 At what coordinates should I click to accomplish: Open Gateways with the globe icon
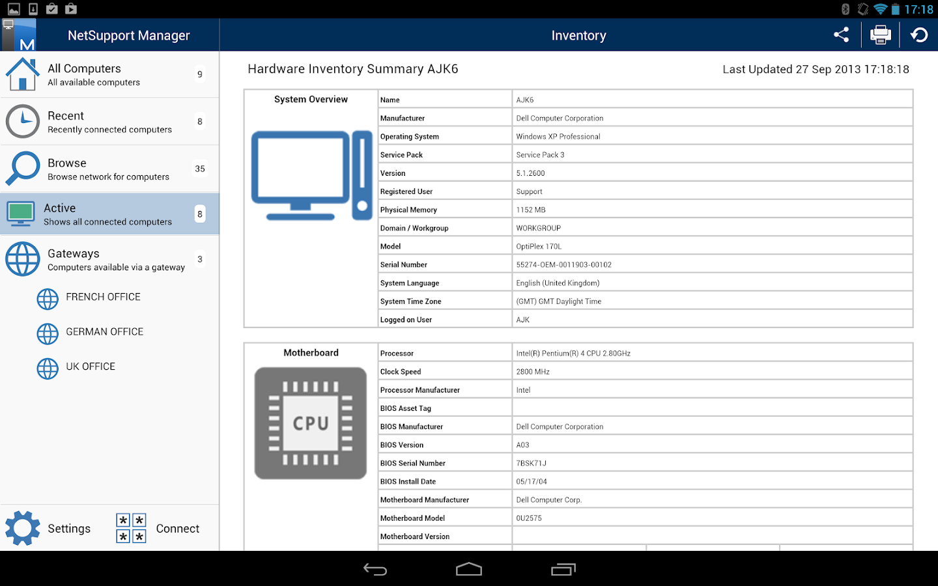[23, 259]
